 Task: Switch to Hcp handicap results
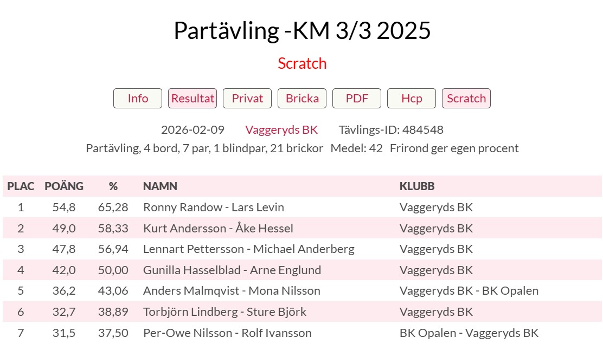point(412,99)
